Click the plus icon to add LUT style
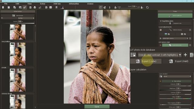This screenshot has height=109, width=194. (x=185, y=55)
